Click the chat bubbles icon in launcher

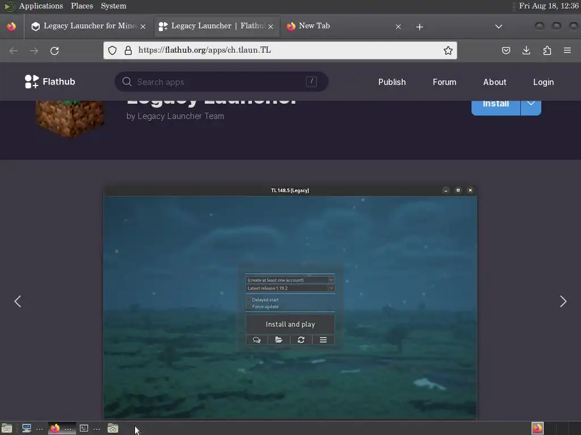256,340
